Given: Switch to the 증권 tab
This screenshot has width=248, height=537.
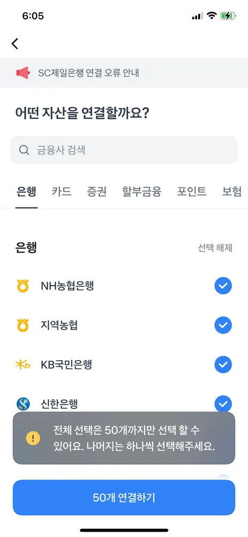Looking at the screenshot, I should [x=97, y=191].
